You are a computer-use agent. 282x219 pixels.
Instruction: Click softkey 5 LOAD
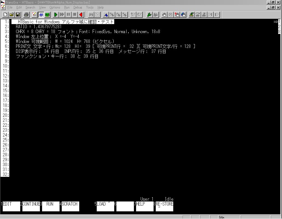(105, 206)
